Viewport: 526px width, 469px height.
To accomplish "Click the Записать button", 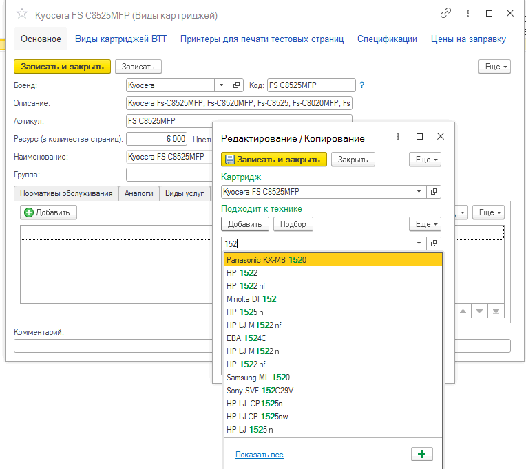I will coord(138,67).
